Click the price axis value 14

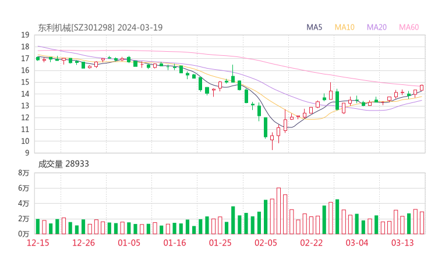(x=25, y=94)
